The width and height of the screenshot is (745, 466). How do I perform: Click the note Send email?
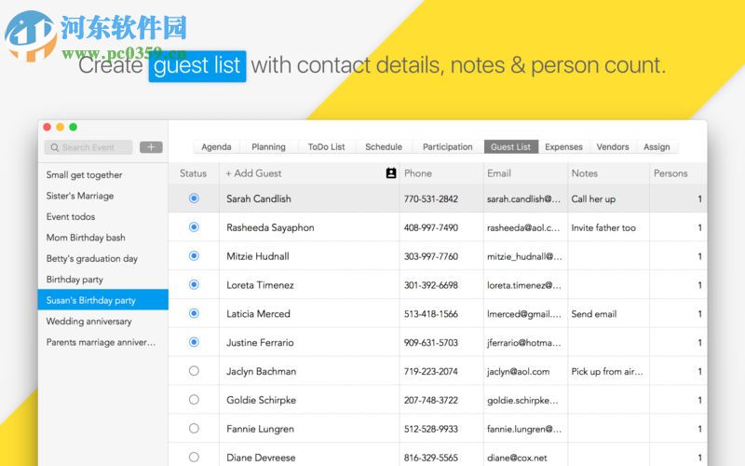594,314
